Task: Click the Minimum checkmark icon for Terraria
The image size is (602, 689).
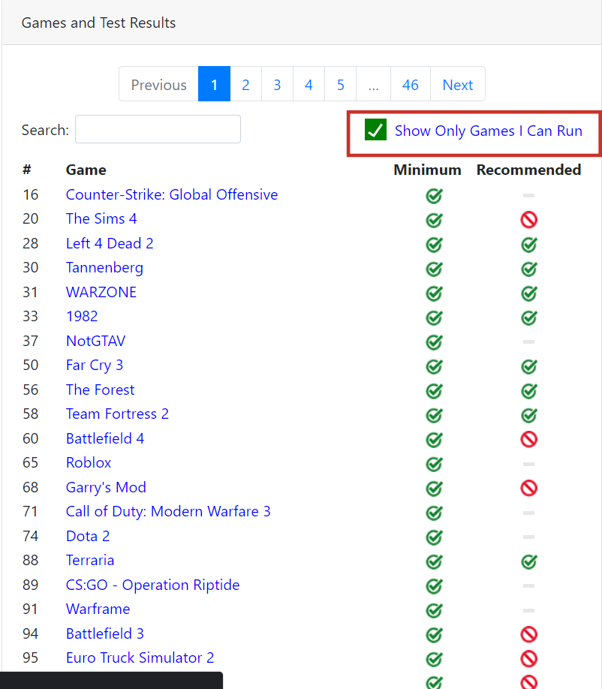Action: point(434,561)
